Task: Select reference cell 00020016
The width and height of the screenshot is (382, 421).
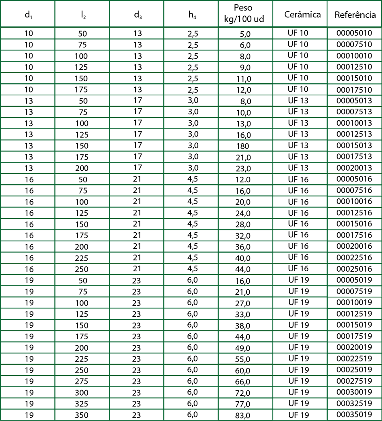Action: point(354,246)
